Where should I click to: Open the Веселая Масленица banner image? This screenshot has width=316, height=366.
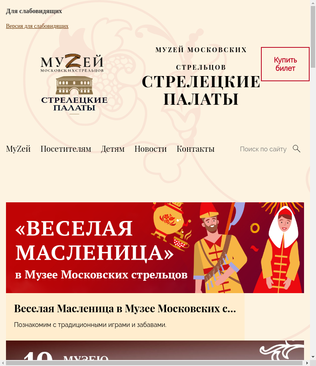155,248
